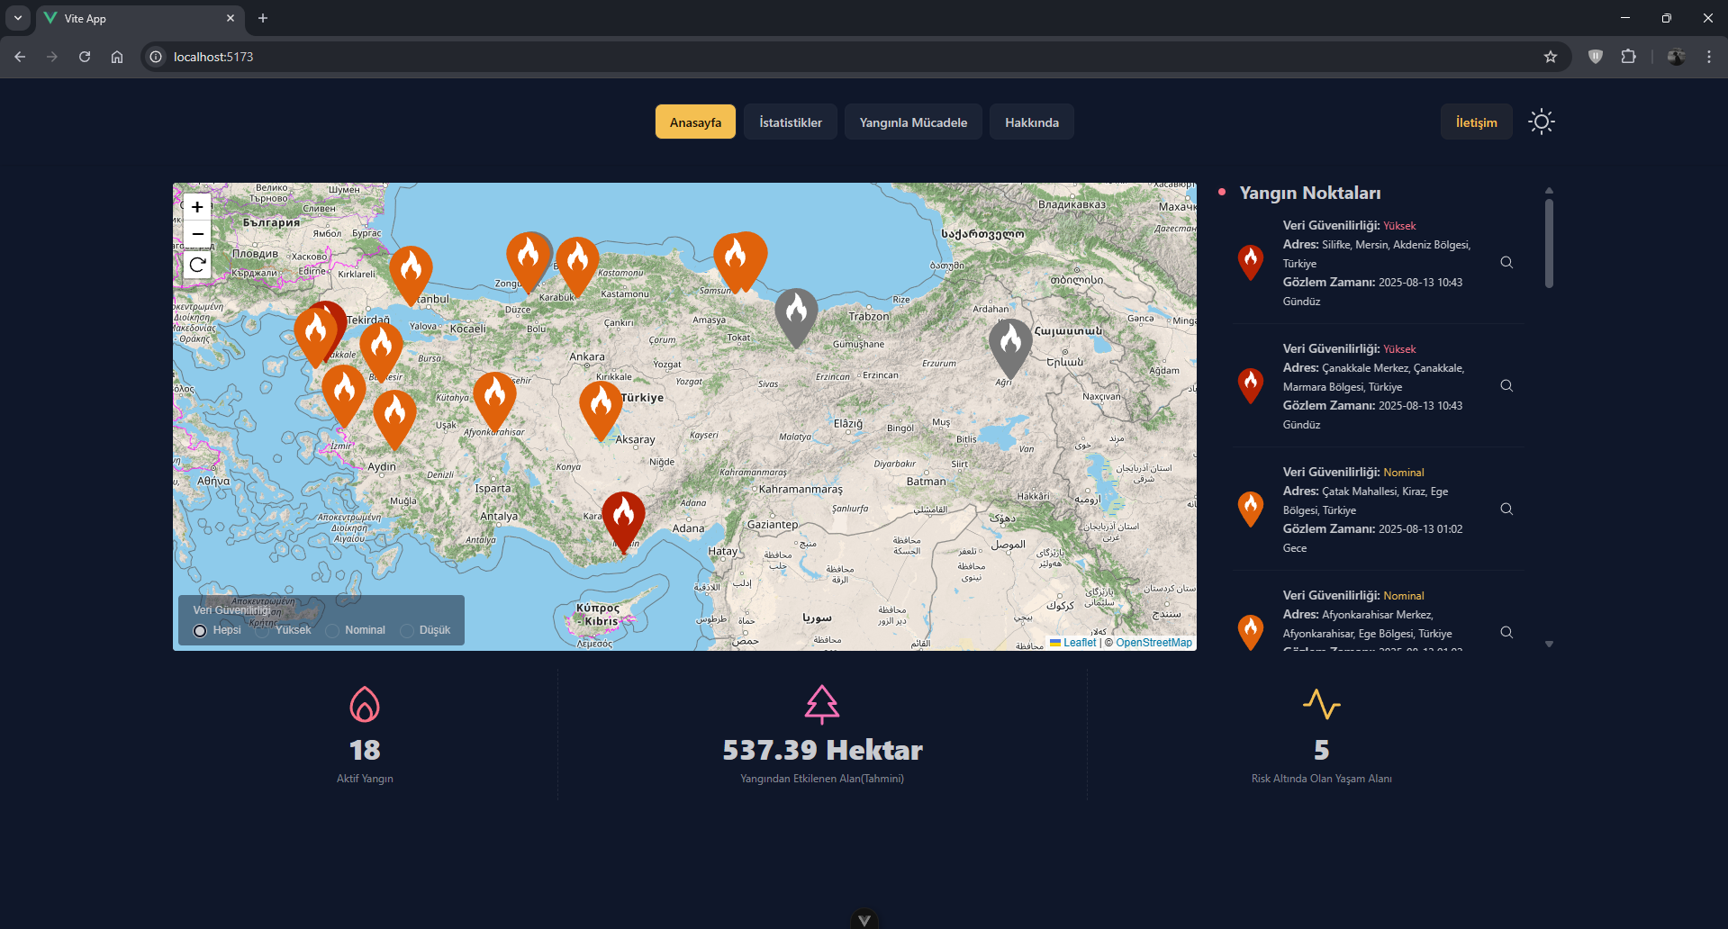Open the gray fire marker near Gümüşhane
The image size is (1728, 929).
796,316
